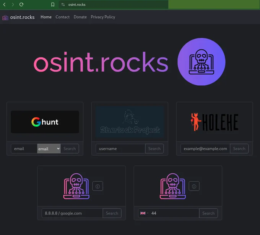Click the osint.rocks address bar URL

click(77, 5)
